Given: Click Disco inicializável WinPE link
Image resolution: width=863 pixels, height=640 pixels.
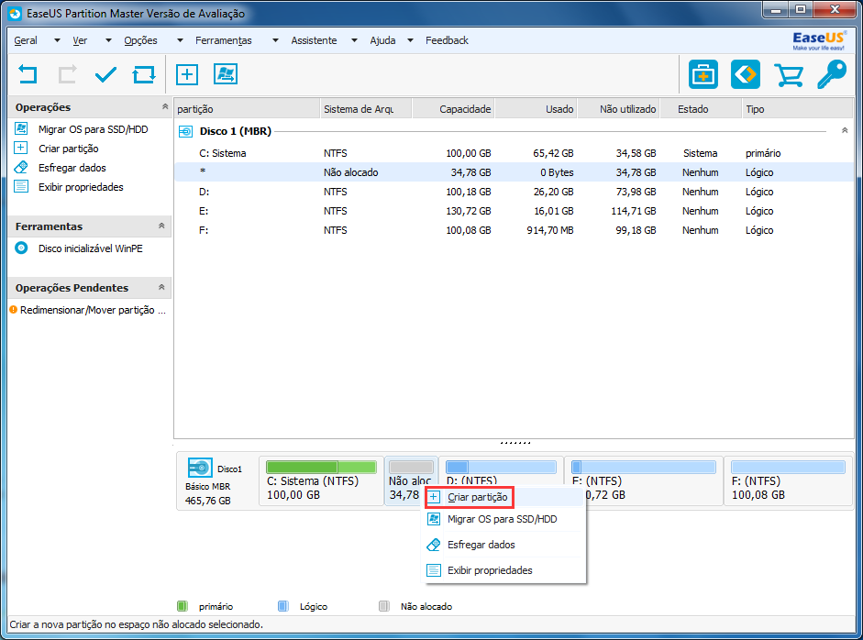Looking at the screenshot, I should [90, 248].
